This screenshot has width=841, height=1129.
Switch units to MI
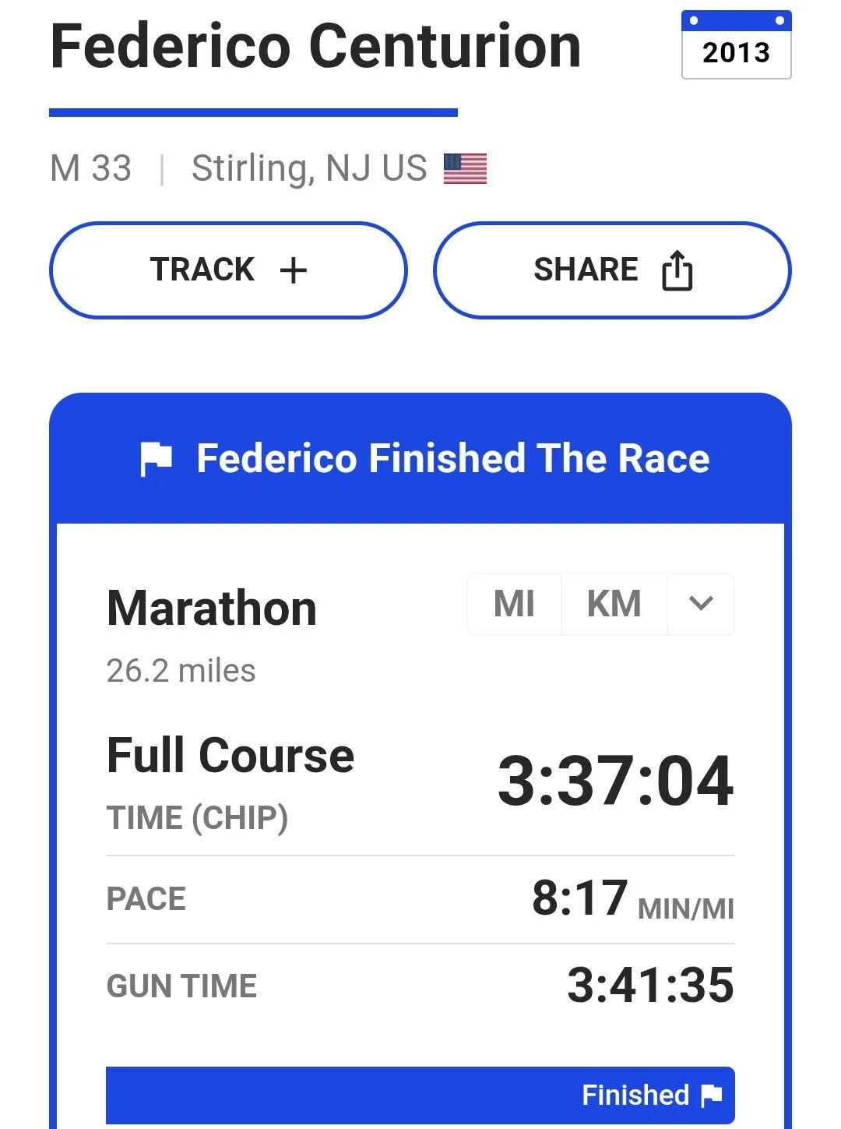515,604
